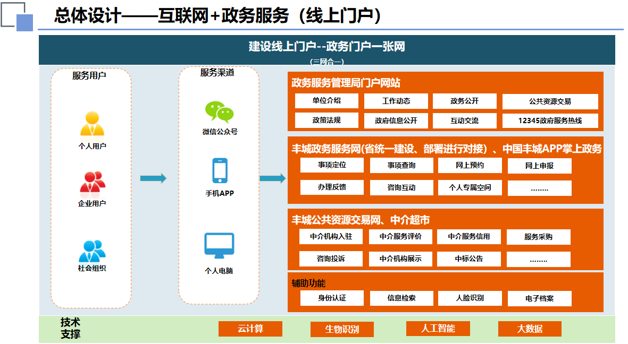This screenshot has height=344, width=628.
Task: Select the 人脸识别 box
Action: [x=470, y=298]
